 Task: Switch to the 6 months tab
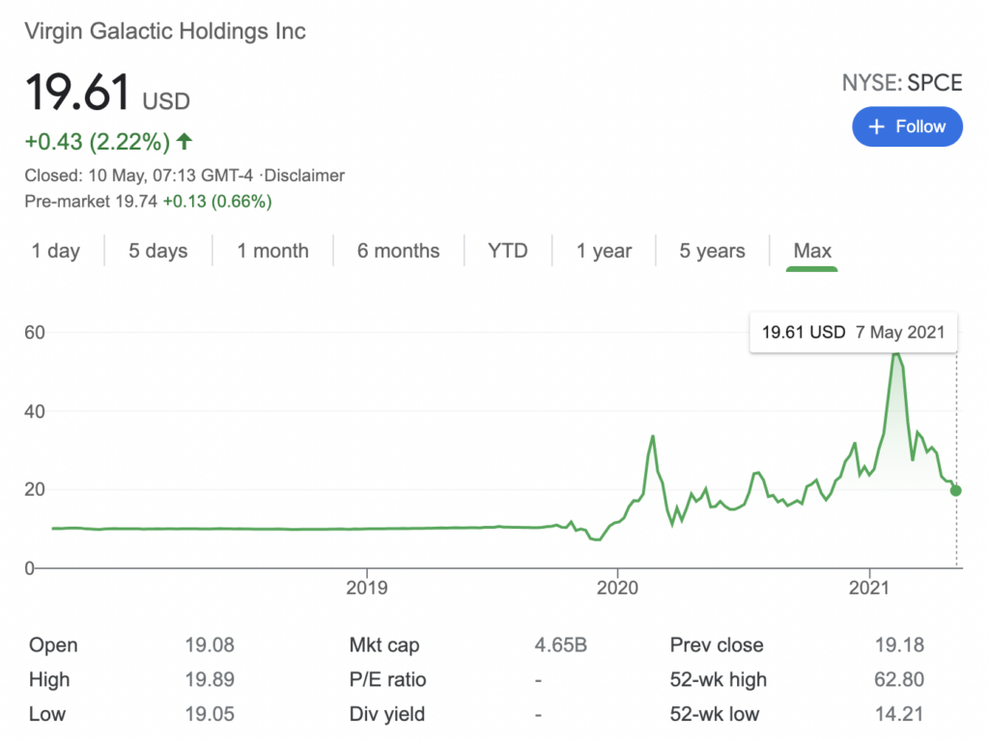[x=398, y=251]
